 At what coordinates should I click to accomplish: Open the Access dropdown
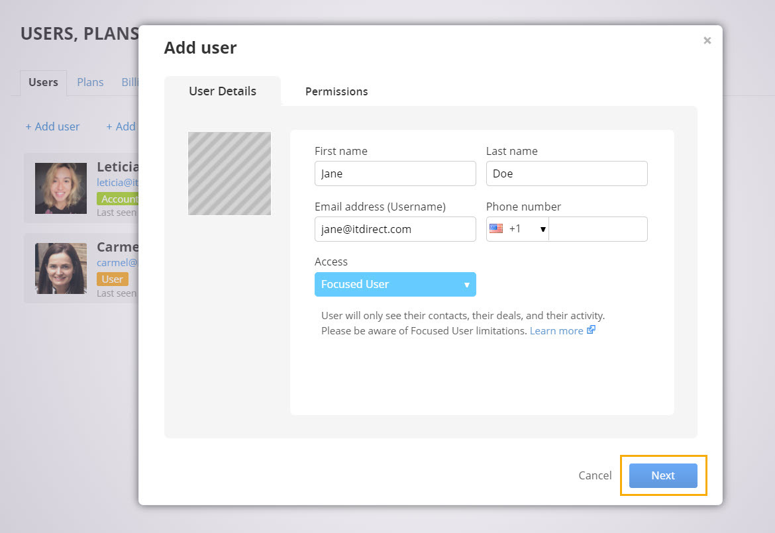[395, 284]
